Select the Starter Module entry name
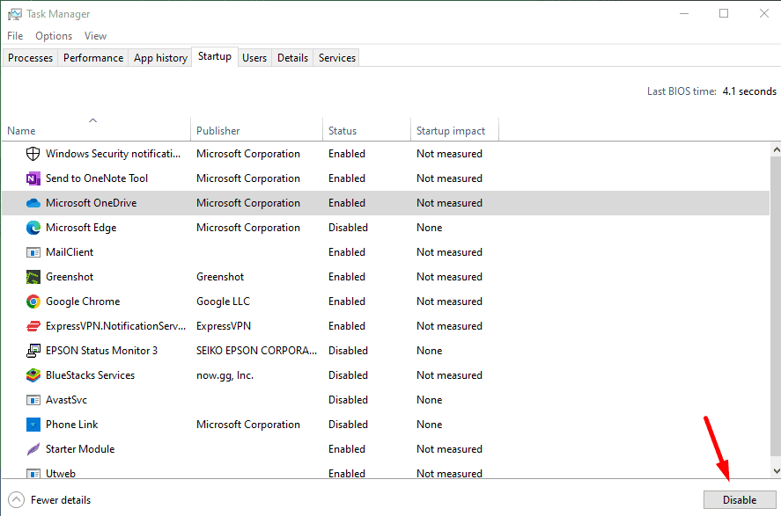The image size is (781, 516). [x=80, y=449]
